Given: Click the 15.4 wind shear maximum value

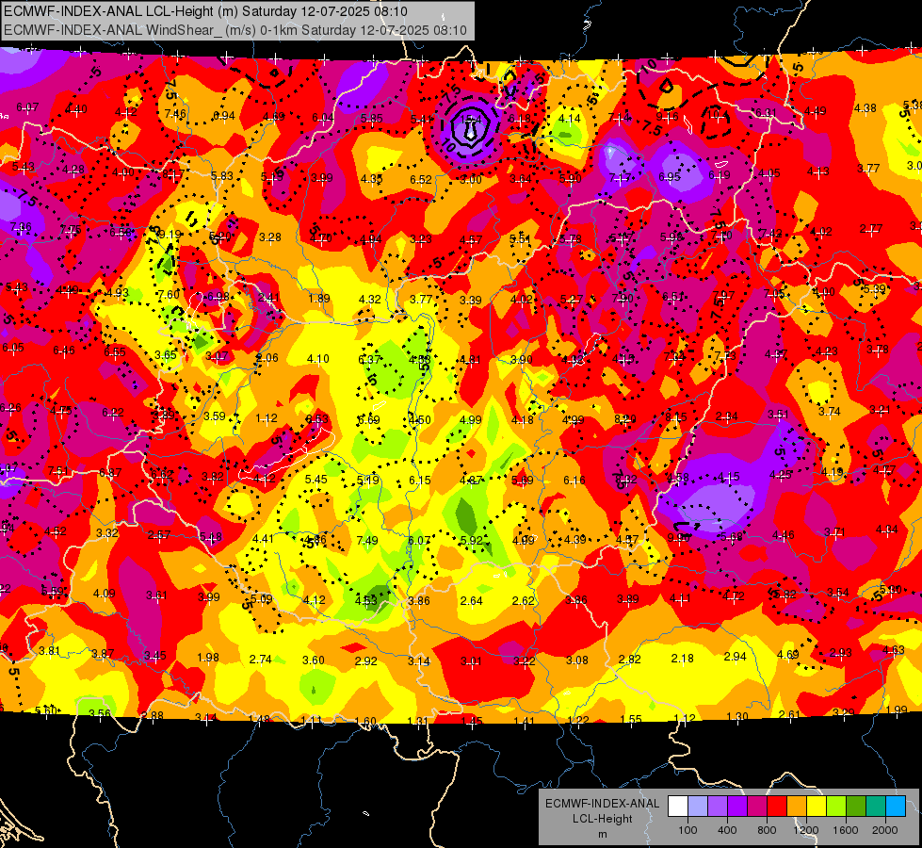Looking at the screenshot, I should [470, 120].
